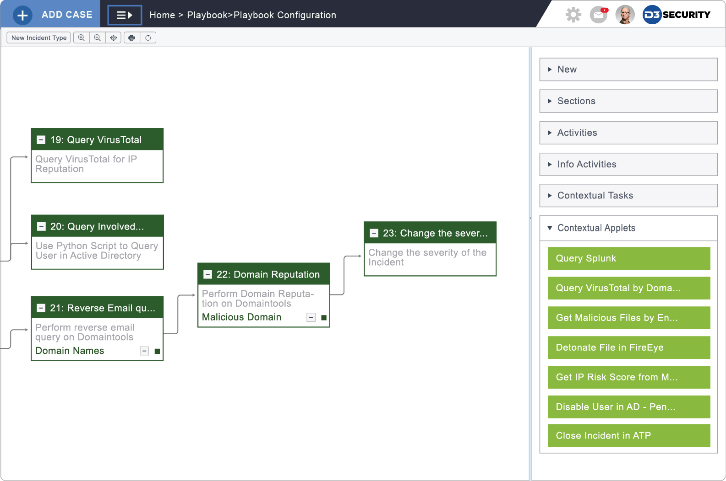
Task: Expand the Sections panel
Action: tap(628, 101)
